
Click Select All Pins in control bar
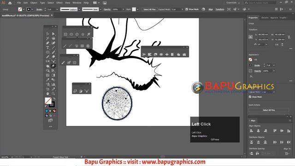click(x=149, y=9)
